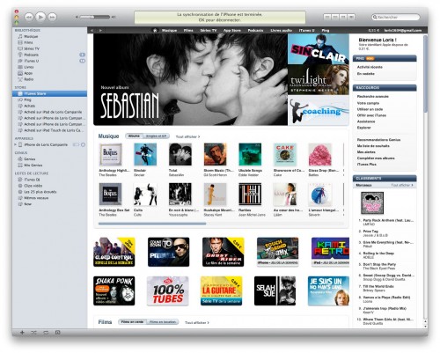This screenshot has width=440, height=353.
Task: Click the store forward navigation arrow
Action: click(x=100, y=30)
